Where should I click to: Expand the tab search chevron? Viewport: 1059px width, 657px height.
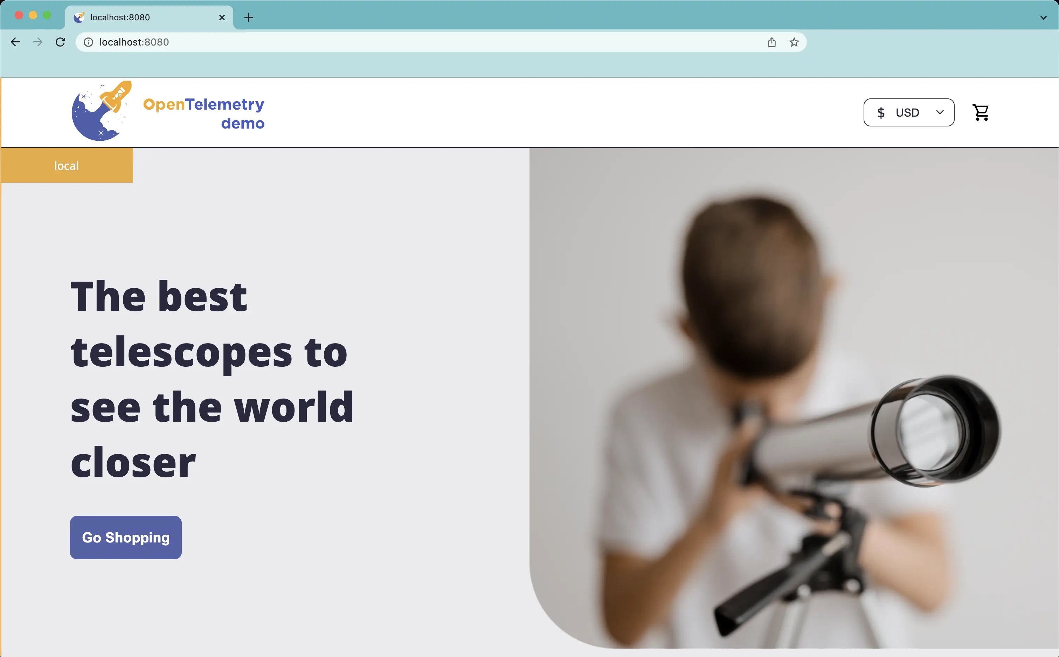[x=1043, y=18]
